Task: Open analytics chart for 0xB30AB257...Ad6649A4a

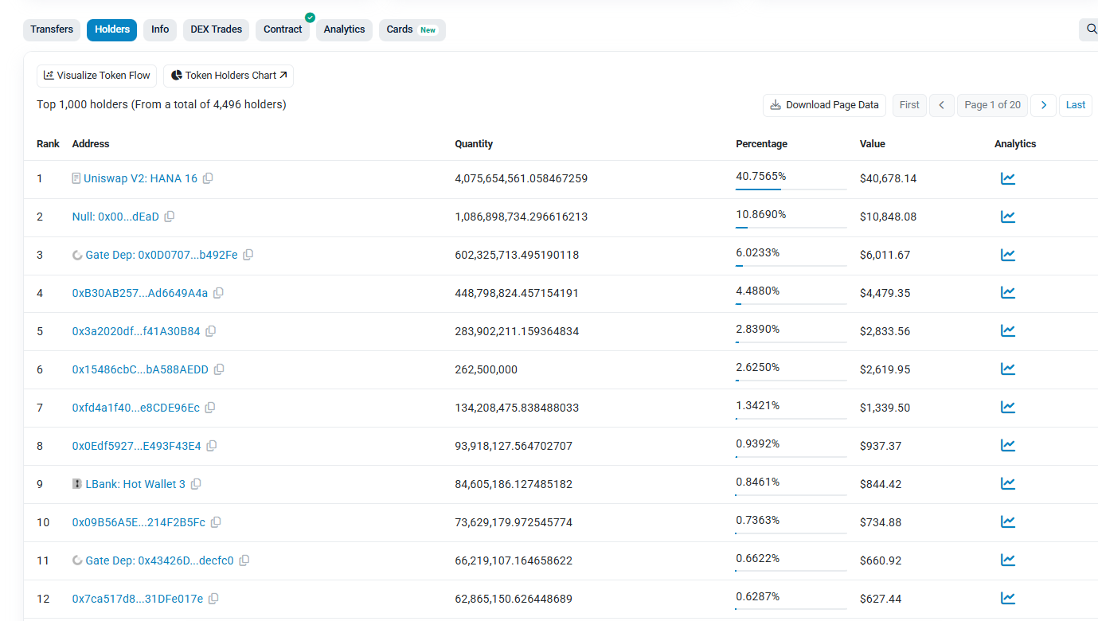Action: 1008,293
